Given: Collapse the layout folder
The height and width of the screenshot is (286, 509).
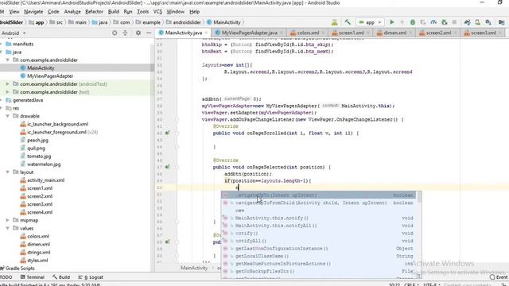Looking at the screenshot, I should [7, 172].
